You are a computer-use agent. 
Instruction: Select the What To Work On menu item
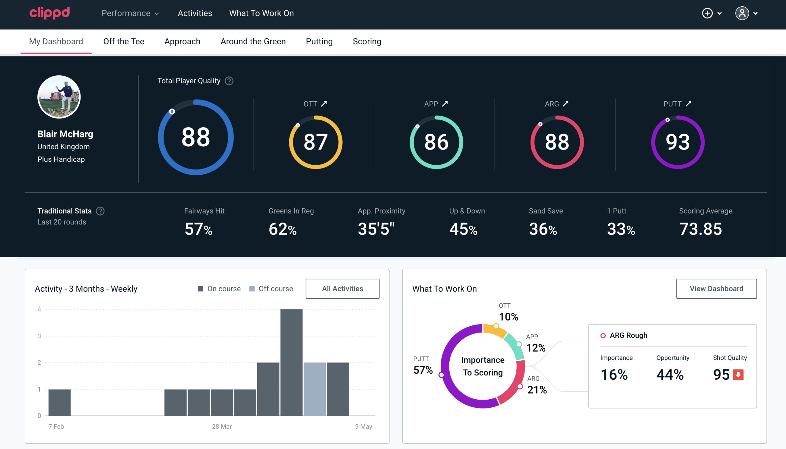click(261, 14)
